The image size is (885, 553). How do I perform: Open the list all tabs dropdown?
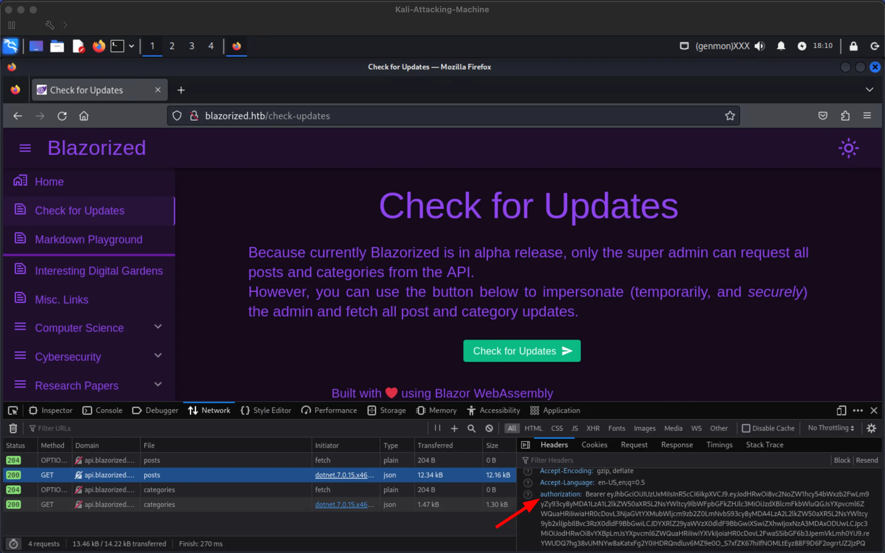coord(870,90)
